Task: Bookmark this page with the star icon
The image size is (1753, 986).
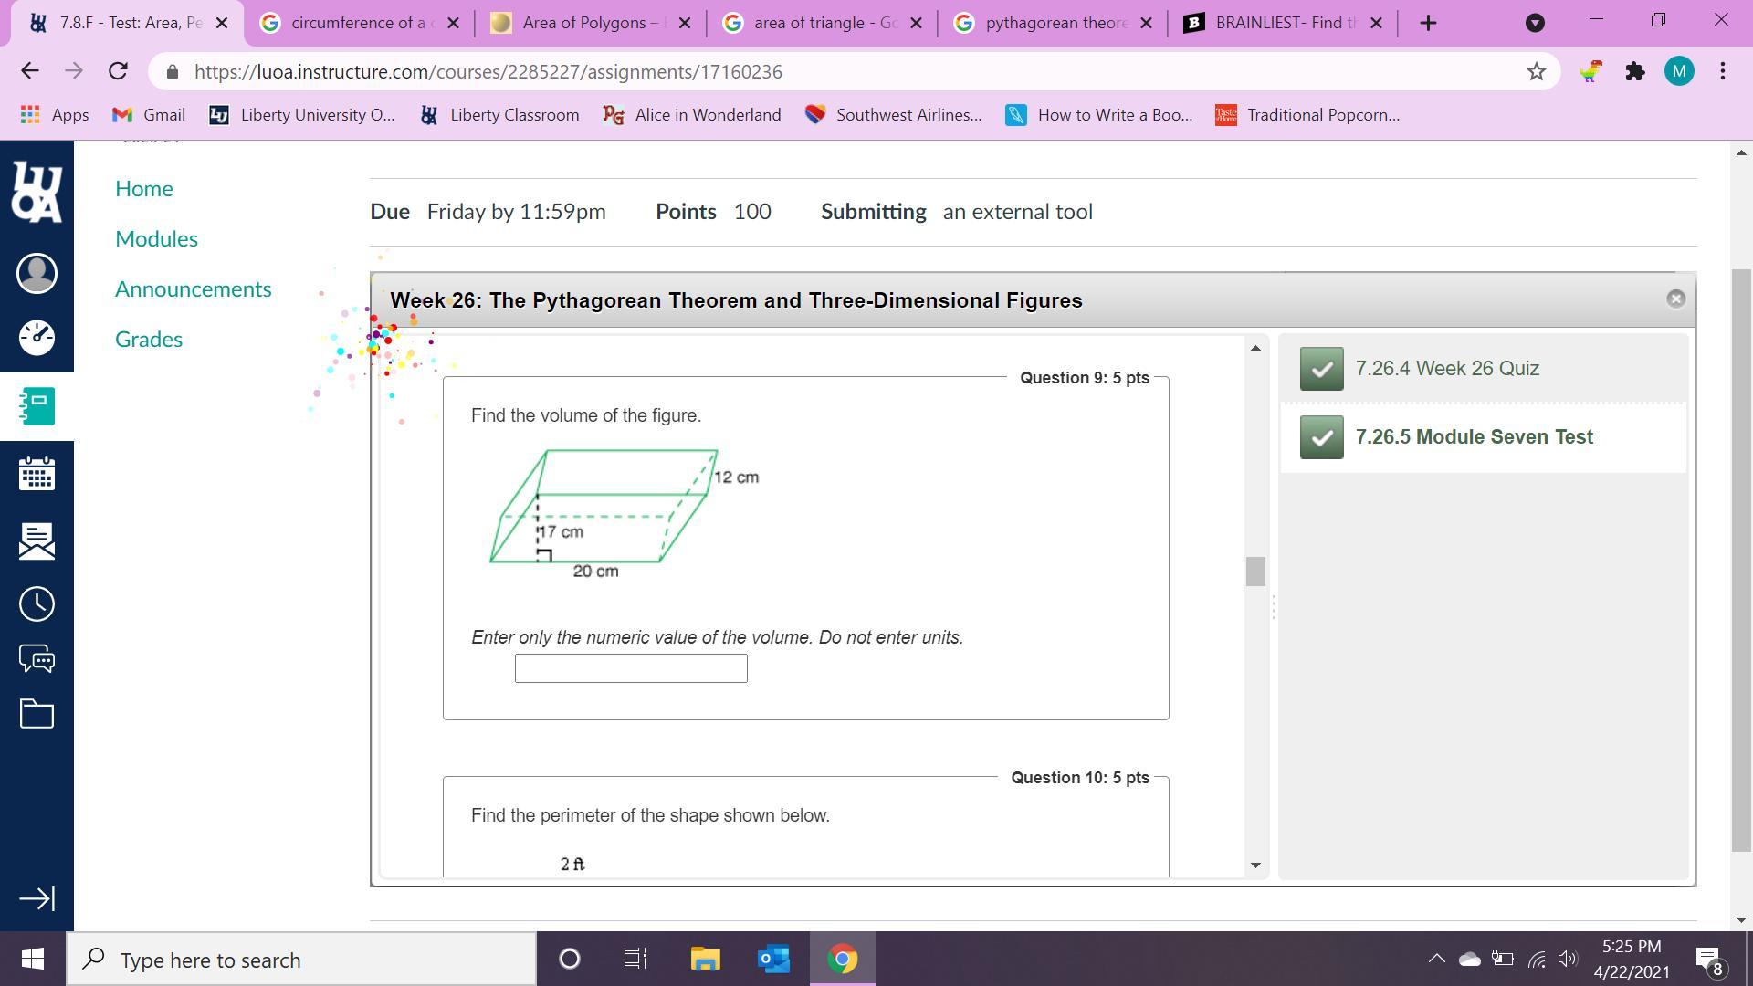Action: point(1537,71)
